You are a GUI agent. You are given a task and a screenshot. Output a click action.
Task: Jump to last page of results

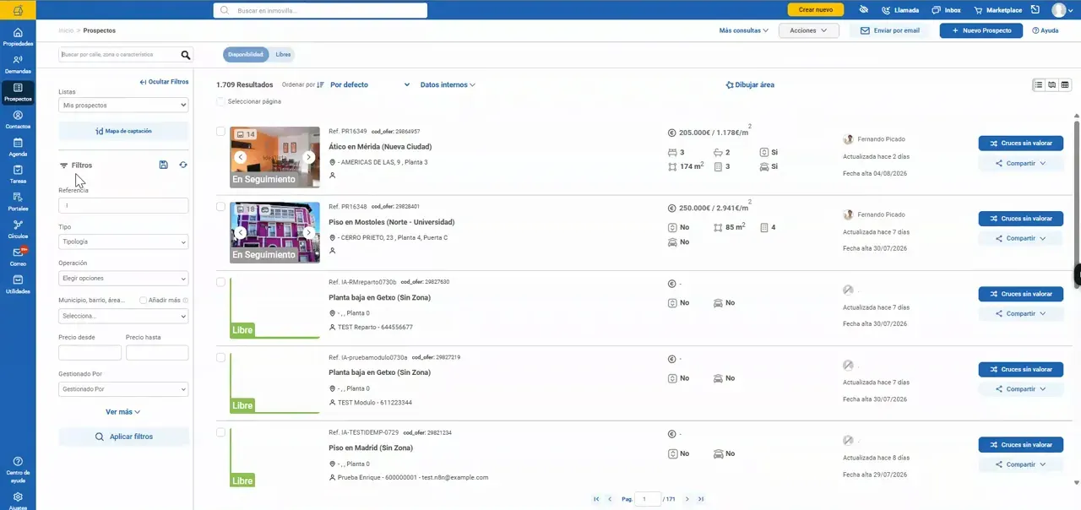tap(701, 500)
